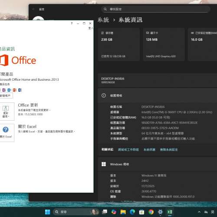
Task: Select the product ID 00330-51875 value
Action: pyautogui.click(x=160, y=128)
